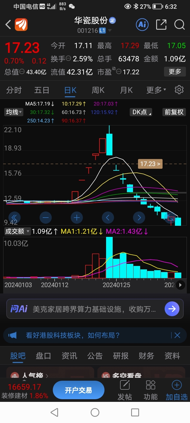The width and height of the screenshot is (190, 423).
Task: Zoom out chart with minus button
Action: [x=46, y=218]
